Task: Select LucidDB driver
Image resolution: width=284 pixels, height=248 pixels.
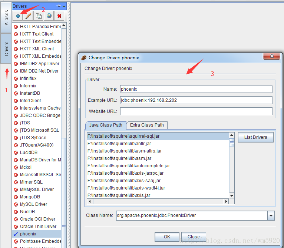Action: (x=37, y=153)
